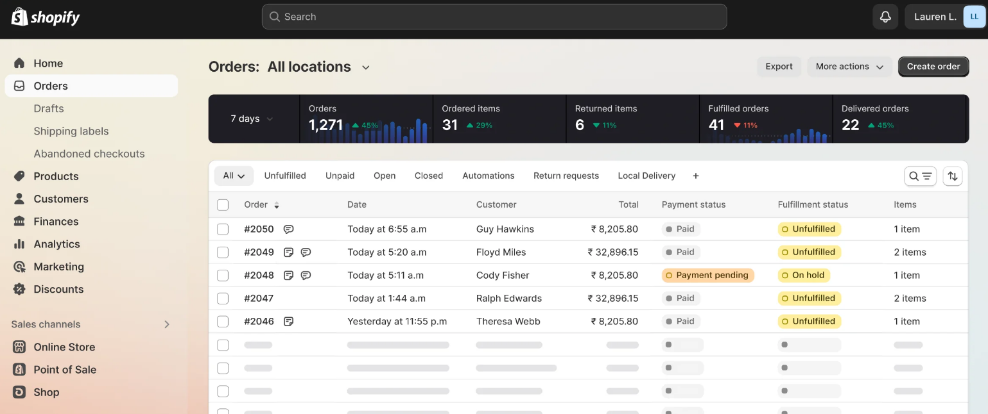Open the Return requests tab
The height and width of the screenshot is (414, 988).
[566, 176]
